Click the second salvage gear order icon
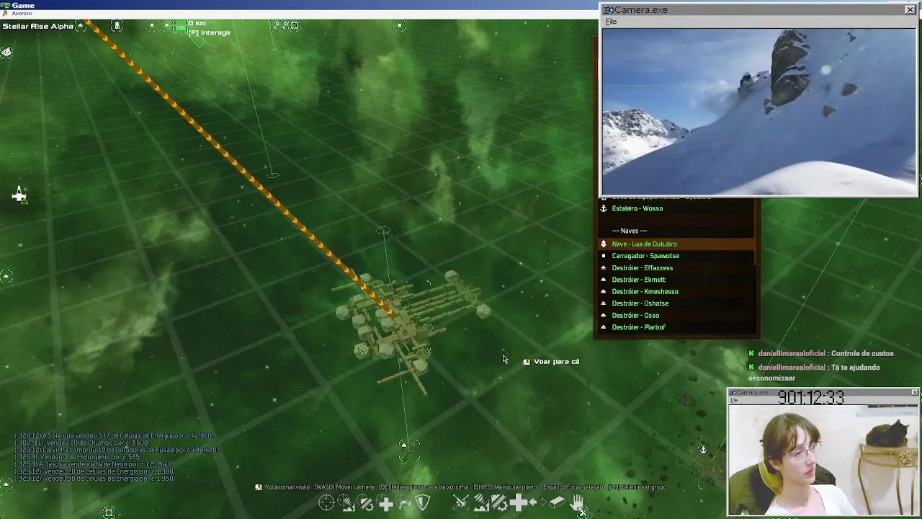This screenshot has height=519, width=922. coord(499,502)
